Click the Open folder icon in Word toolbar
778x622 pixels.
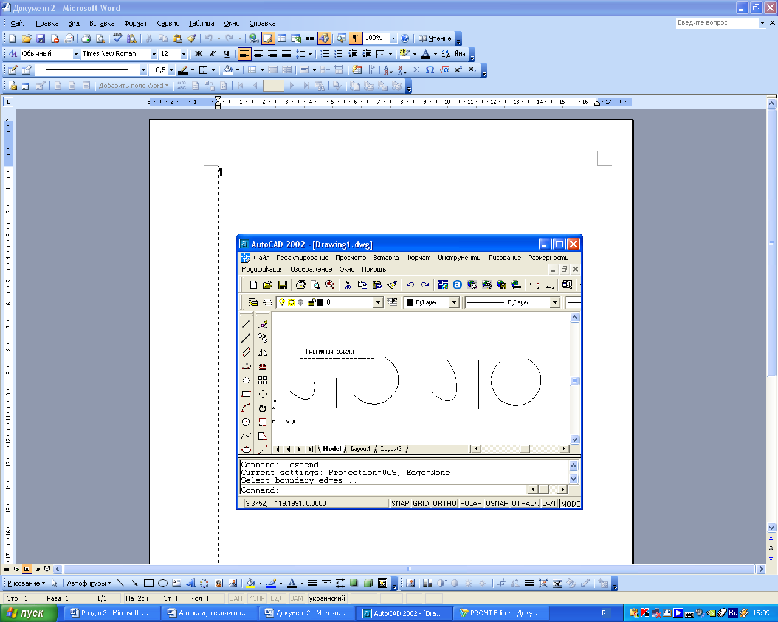tap(27, 38)
